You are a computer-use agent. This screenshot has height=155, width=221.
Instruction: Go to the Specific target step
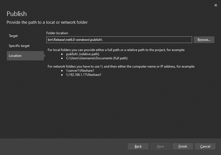(x=19, y=46)
